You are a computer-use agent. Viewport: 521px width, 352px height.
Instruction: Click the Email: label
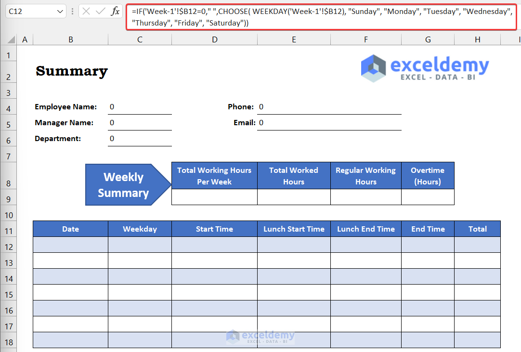pyautogui.click(x=244, y=123)
